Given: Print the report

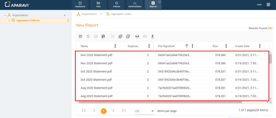Looking at the screenshot, I should tap(137, 36).
